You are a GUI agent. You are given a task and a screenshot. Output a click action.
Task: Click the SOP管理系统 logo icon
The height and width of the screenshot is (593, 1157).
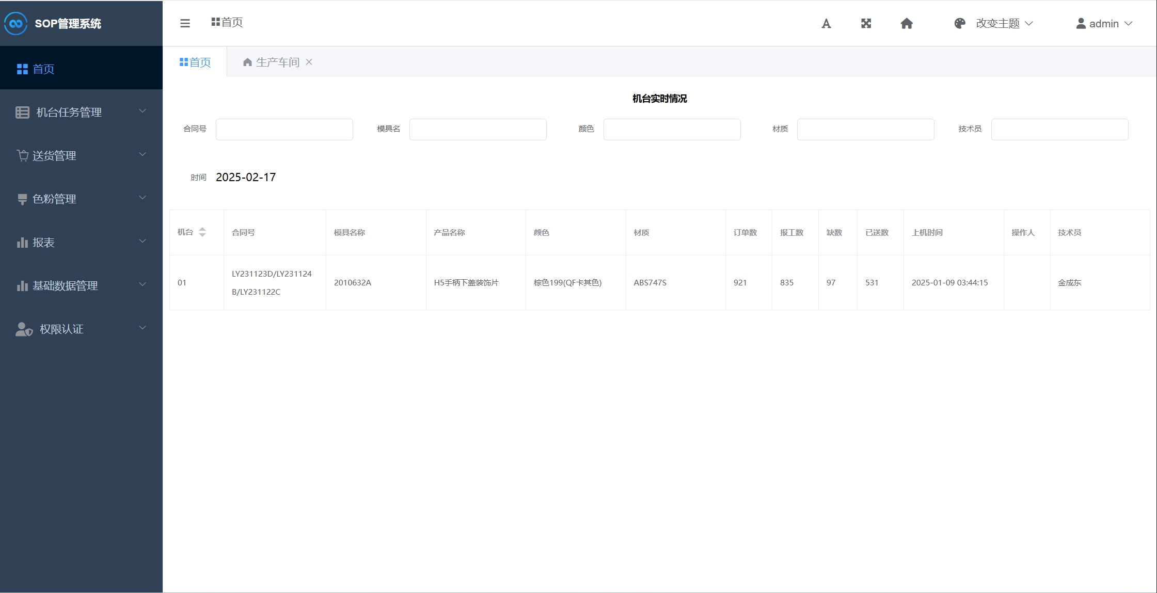pos(15,24)
